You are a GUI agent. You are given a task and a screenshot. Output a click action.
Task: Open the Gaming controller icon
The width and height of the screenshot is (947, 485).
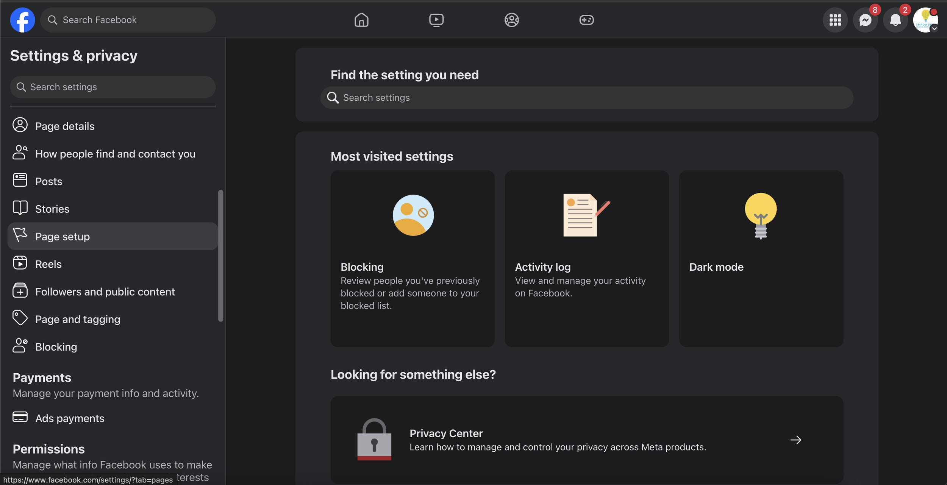[x=586, y=20]
